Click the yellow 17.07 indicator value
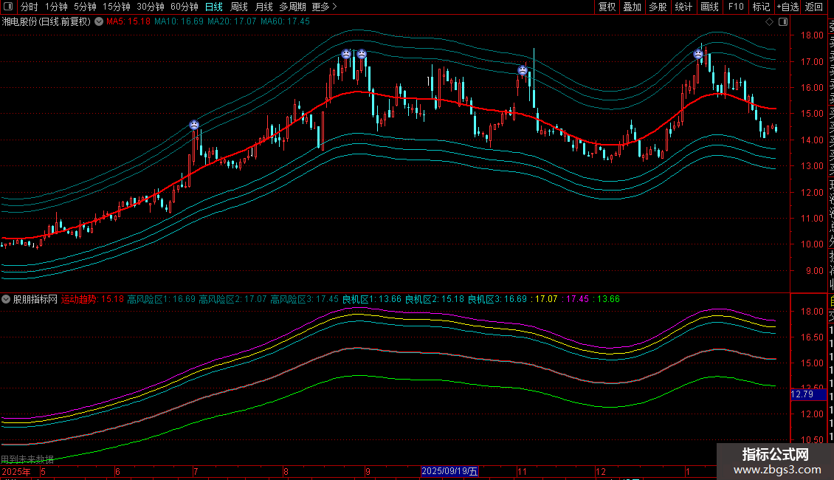Screen dimensions: 834x480 click(544, 299)
